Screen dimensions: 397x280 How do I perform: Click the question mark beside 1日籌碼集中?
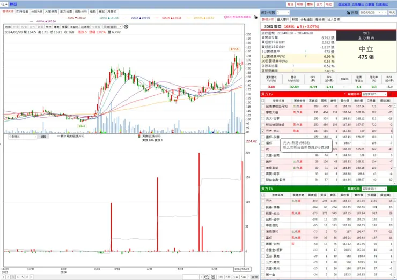click(306, 51)
